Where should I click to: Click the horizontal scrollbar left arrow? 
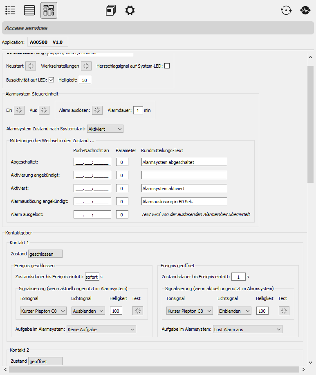coord(5,370)
